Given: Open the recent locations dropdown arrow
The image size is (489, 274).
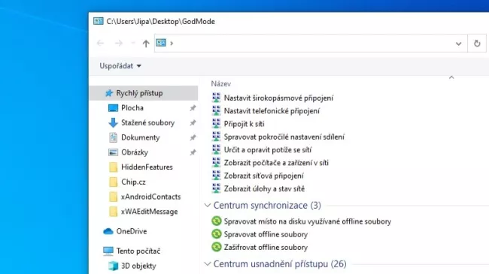Looking at the screenshot, I should coord(133,44).
